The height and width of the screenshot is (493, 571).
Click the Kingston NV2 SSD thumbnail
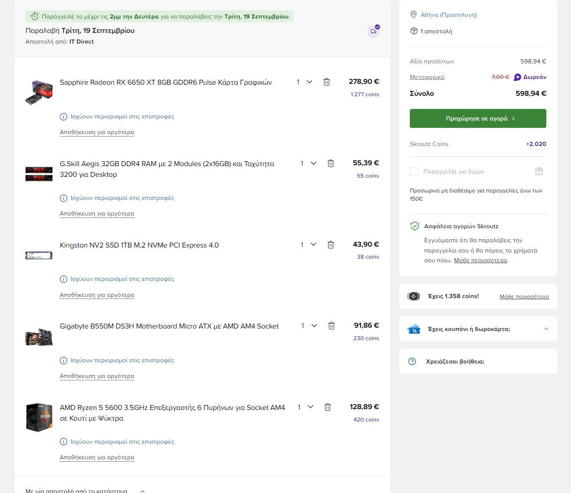(39, 255)
